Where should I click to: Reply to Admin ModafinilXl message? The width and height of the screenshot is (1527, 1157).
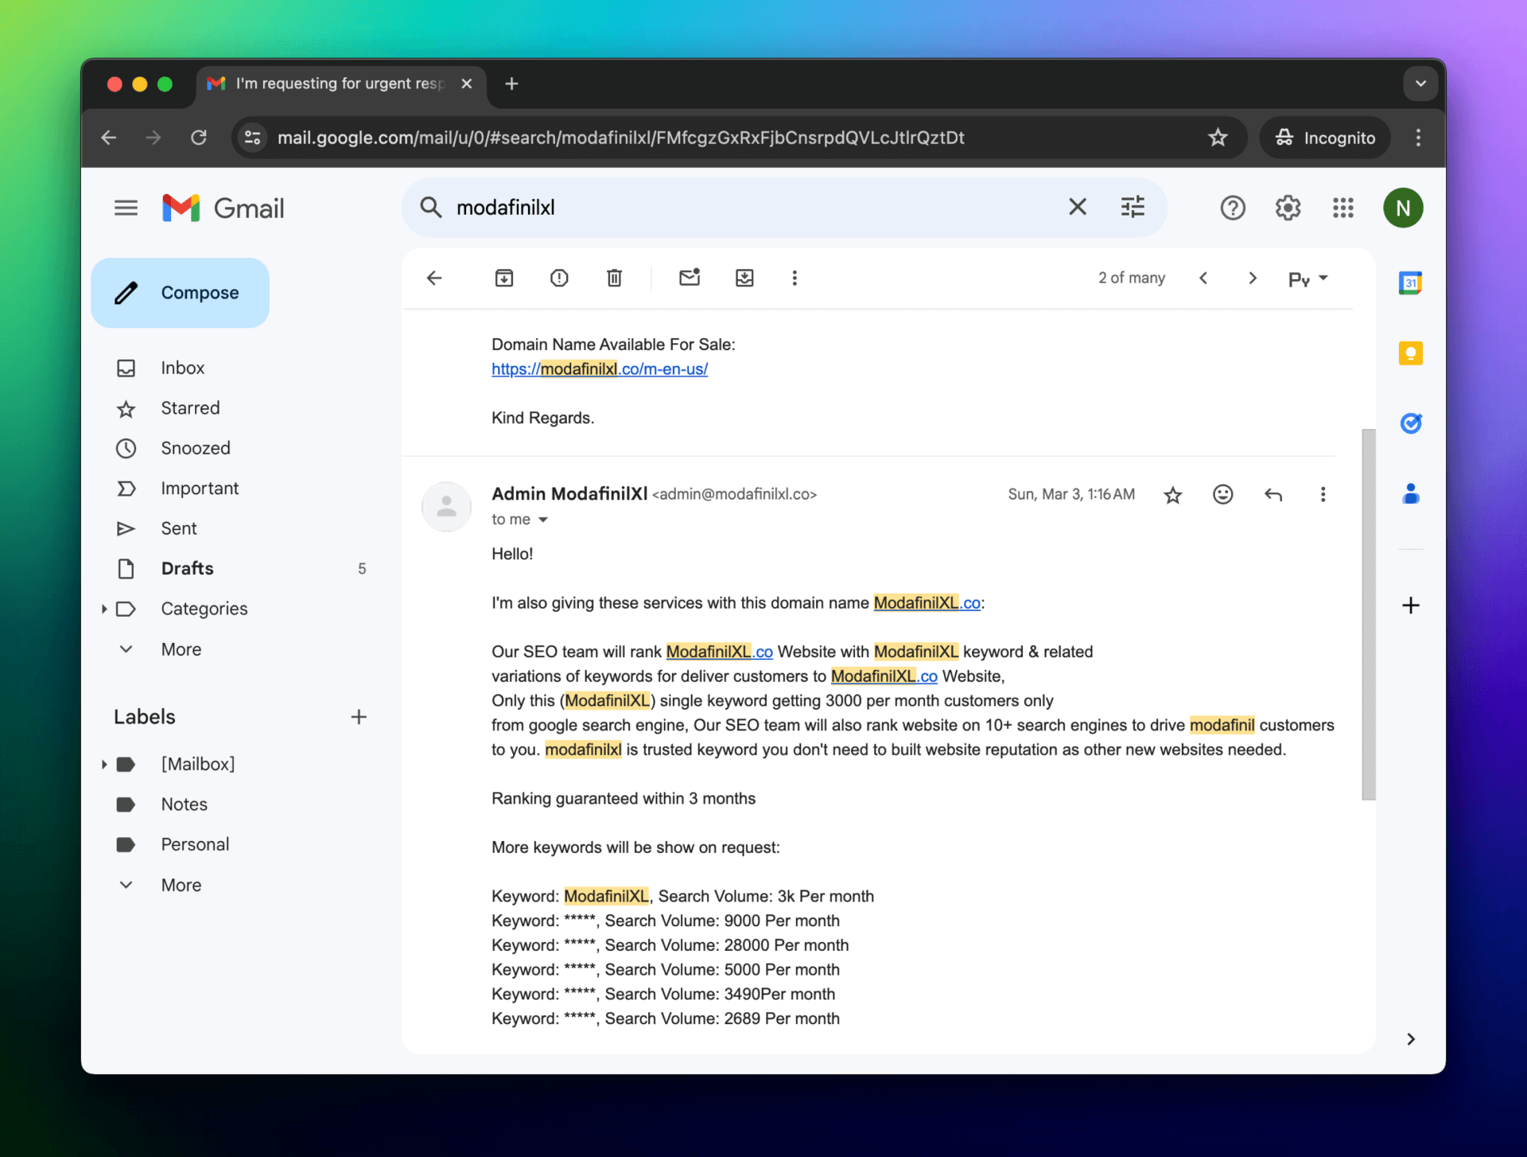coord(1273,495)
